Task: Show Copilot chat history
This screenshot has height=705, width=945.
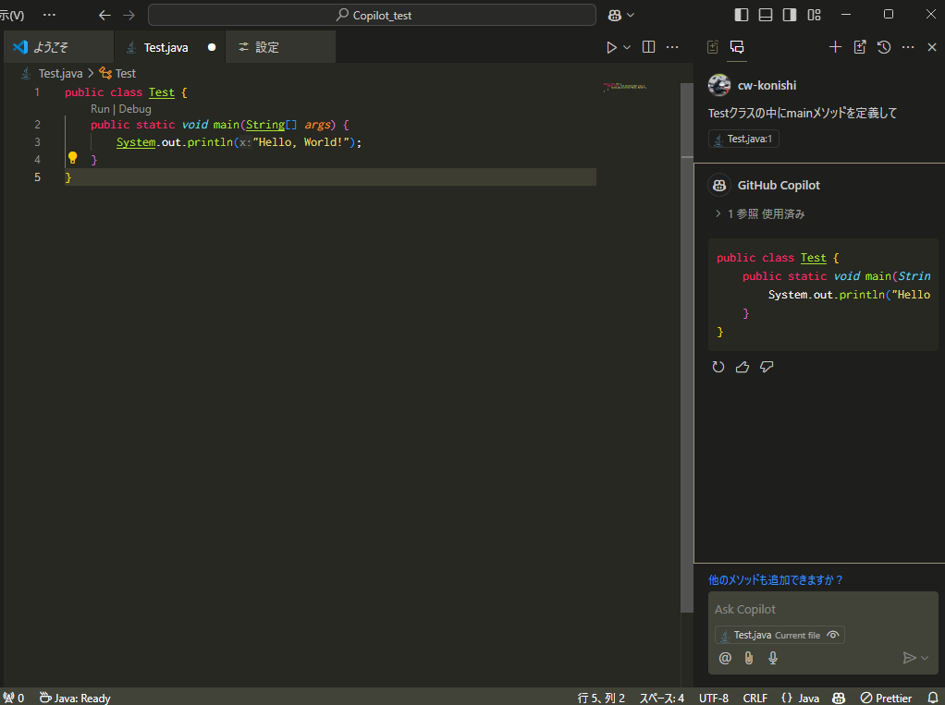Action: click(884, 47)
